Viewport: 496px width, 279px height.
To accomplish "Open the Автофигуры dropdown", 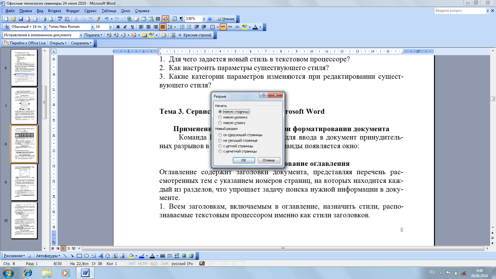I will click(x=48, y=256).
